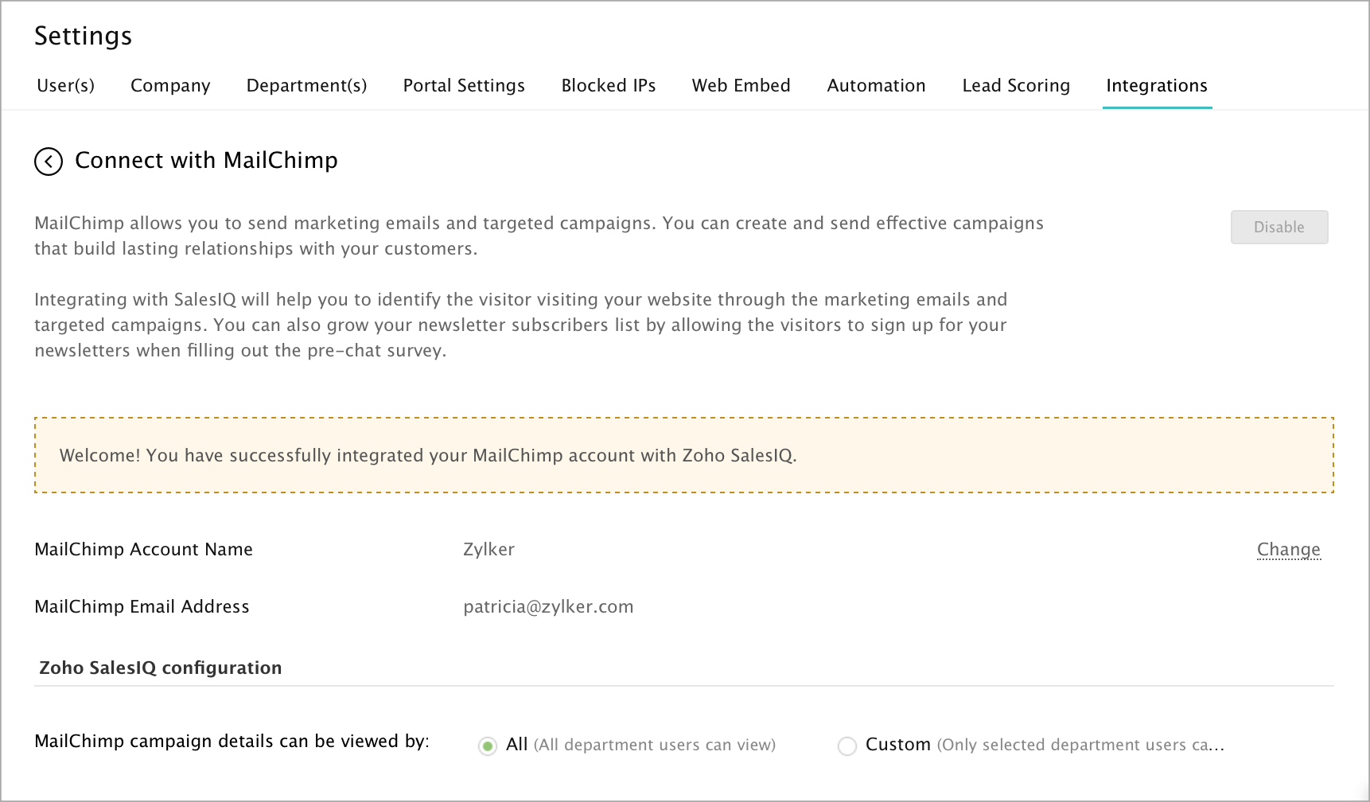1370x802 pixels.
Task: Switch to the Company tab
Action: 170,85
